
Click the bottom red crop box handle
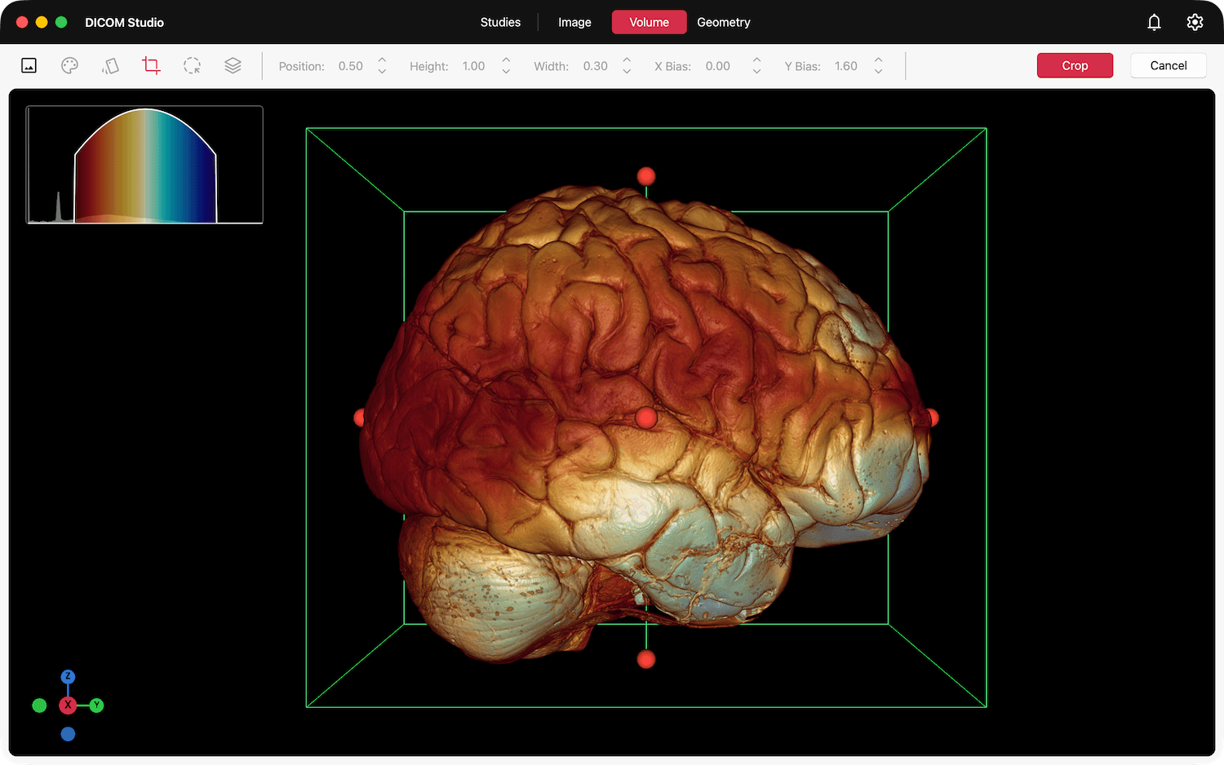646,659
